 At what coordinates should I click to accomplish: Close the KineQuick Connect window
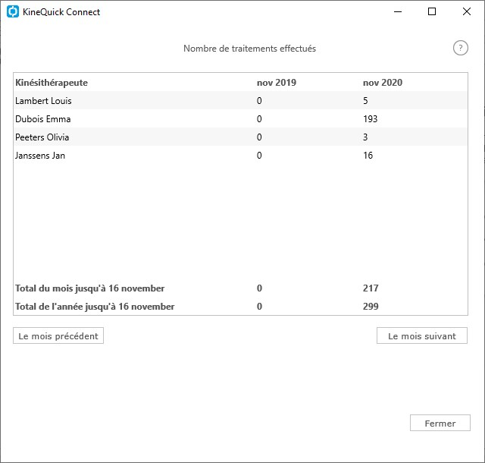(x=467, y=12)
